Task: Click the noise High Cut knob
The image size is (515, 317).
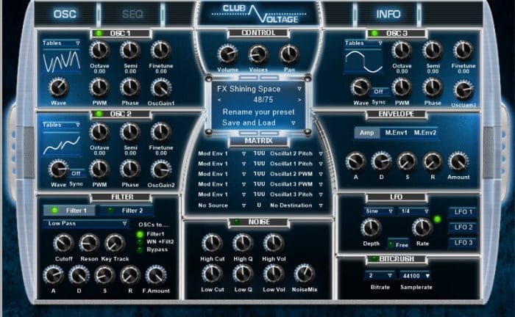Action: 212,243
